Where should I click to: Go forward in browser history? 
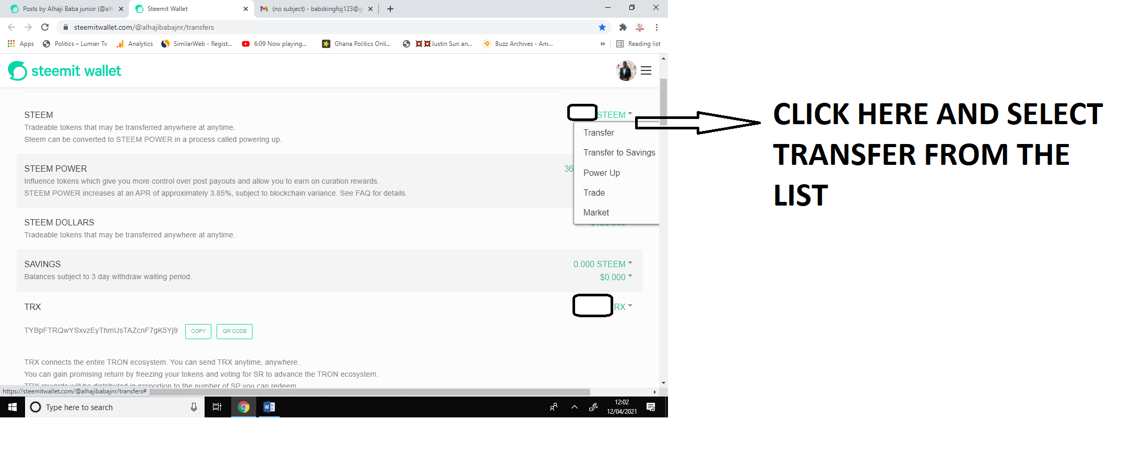click(x=28, y=27)
